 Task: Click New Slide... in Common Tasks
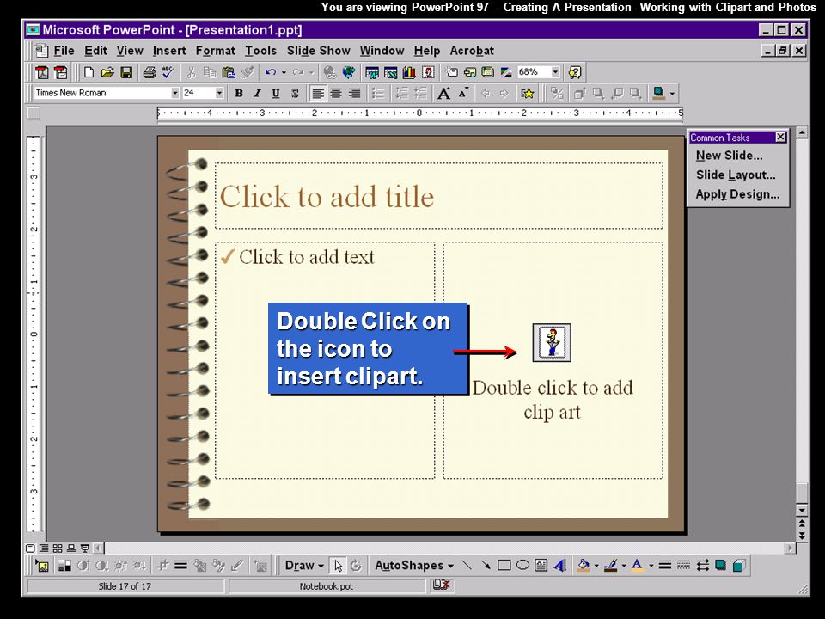pos(729,156)
